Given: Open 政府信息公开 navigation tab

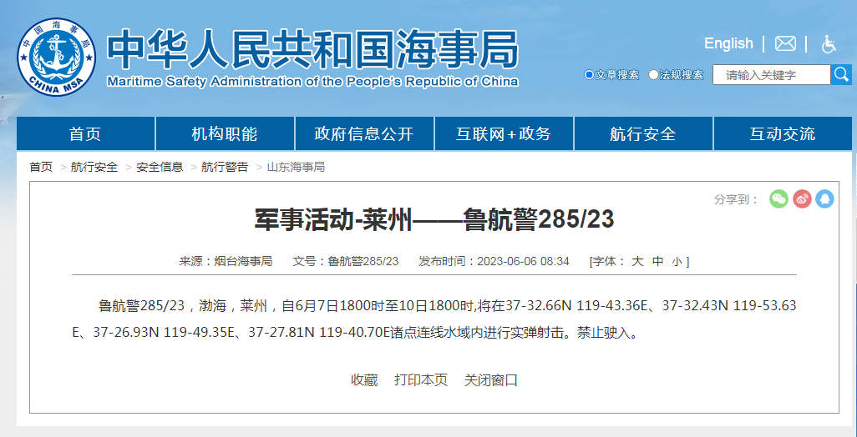Looking at the screenshot, I should click(x=364, y=133).
